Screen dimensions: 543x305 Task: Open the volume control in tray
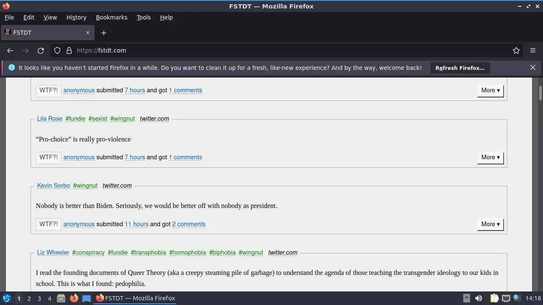[x=479, y=298]
